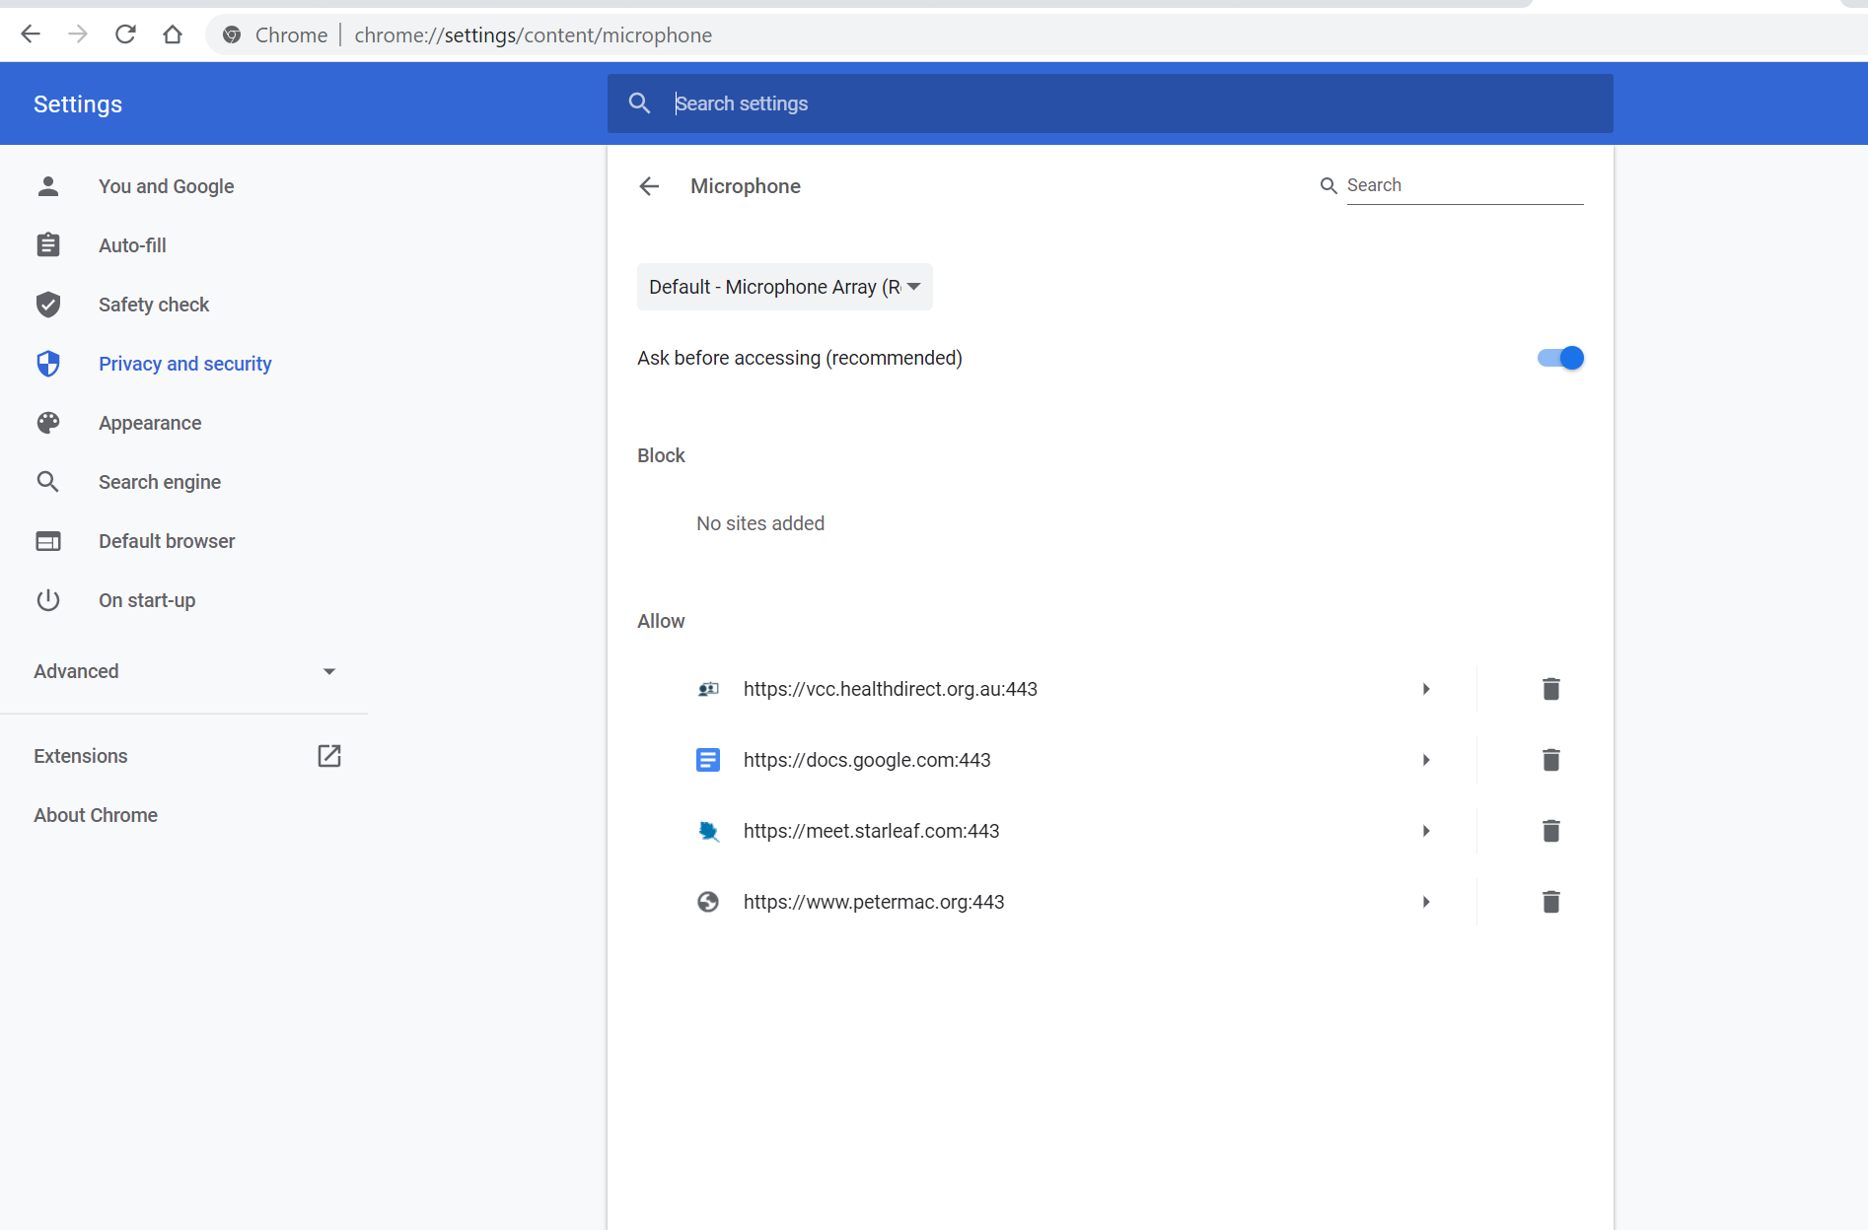Click the meet.starleaf.com favicon
This screenshot has width=1868, height=1230.
(x=708, y=831)
